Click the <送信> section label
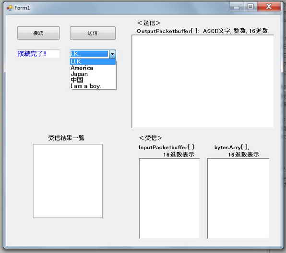This screenshot has height=253, width=286. pos(149,23)
